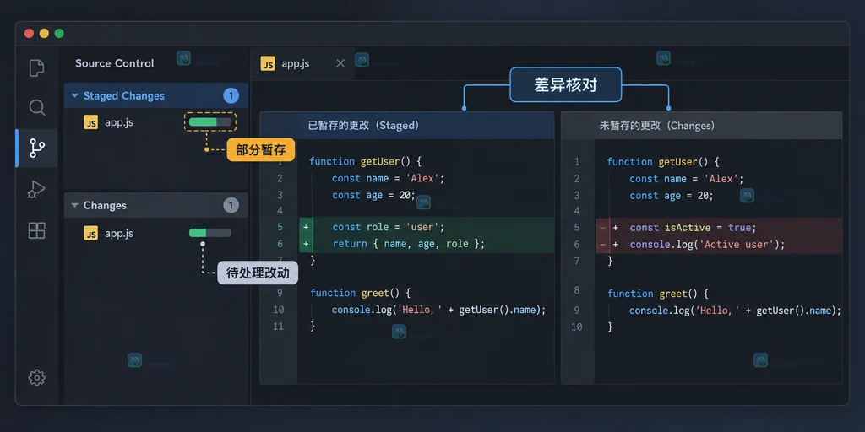The width and height of the screenshot is (865, 432).
Task: Collapse the Staged Changes section
Action: (x=75, y=96)
